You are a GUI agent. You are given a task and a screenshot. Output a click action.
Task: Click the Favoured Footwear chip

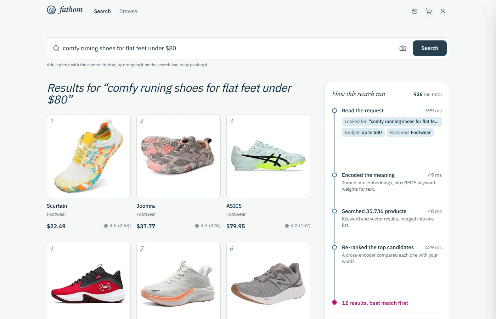point(410,133)
